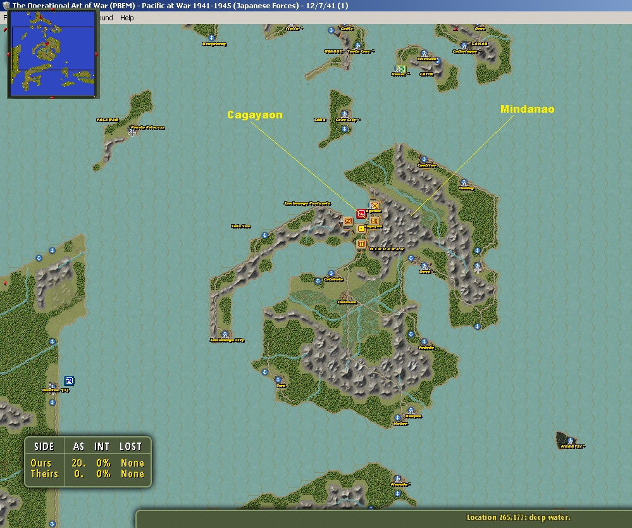Select the unit counter with slashed-oval symbol
Viewport: 632px width, 528px height.
tap(348, 221)
